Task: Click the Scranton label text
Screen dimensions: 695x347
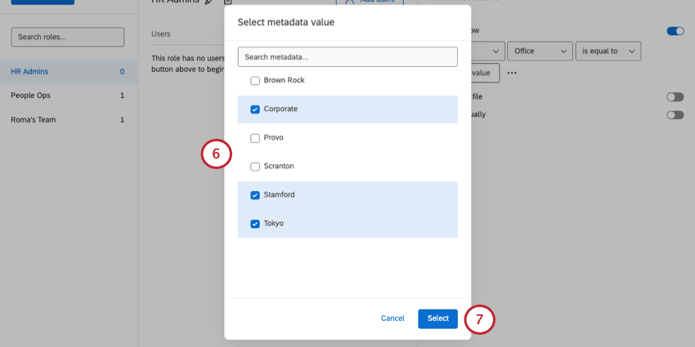Action: (279, 167)
